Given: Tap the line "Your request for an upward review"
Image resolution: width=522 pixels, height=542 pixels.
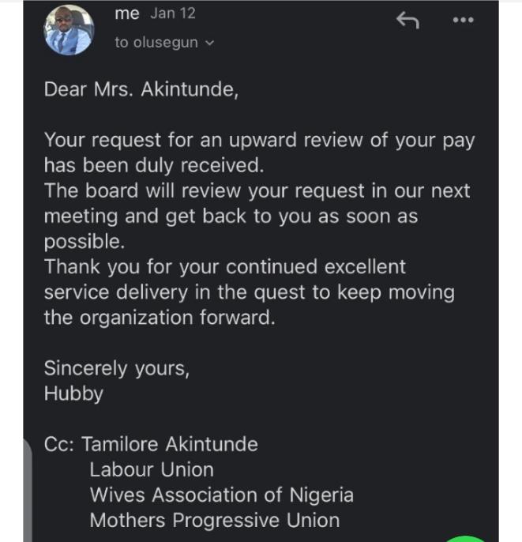Looking at the screenshot, I should pyautogui.click(x=258, y=140).
